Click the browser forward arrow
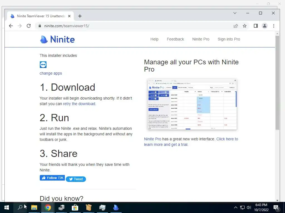The height and width of the screenshot is (213, 285). pyautogui.click(x=20, y=26)
